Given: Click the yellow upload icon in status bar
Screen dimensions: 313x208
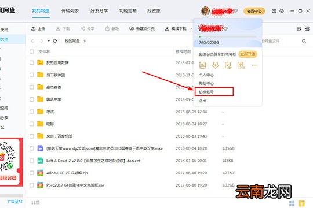Looking at the screenshot, I should click(301, 203).
